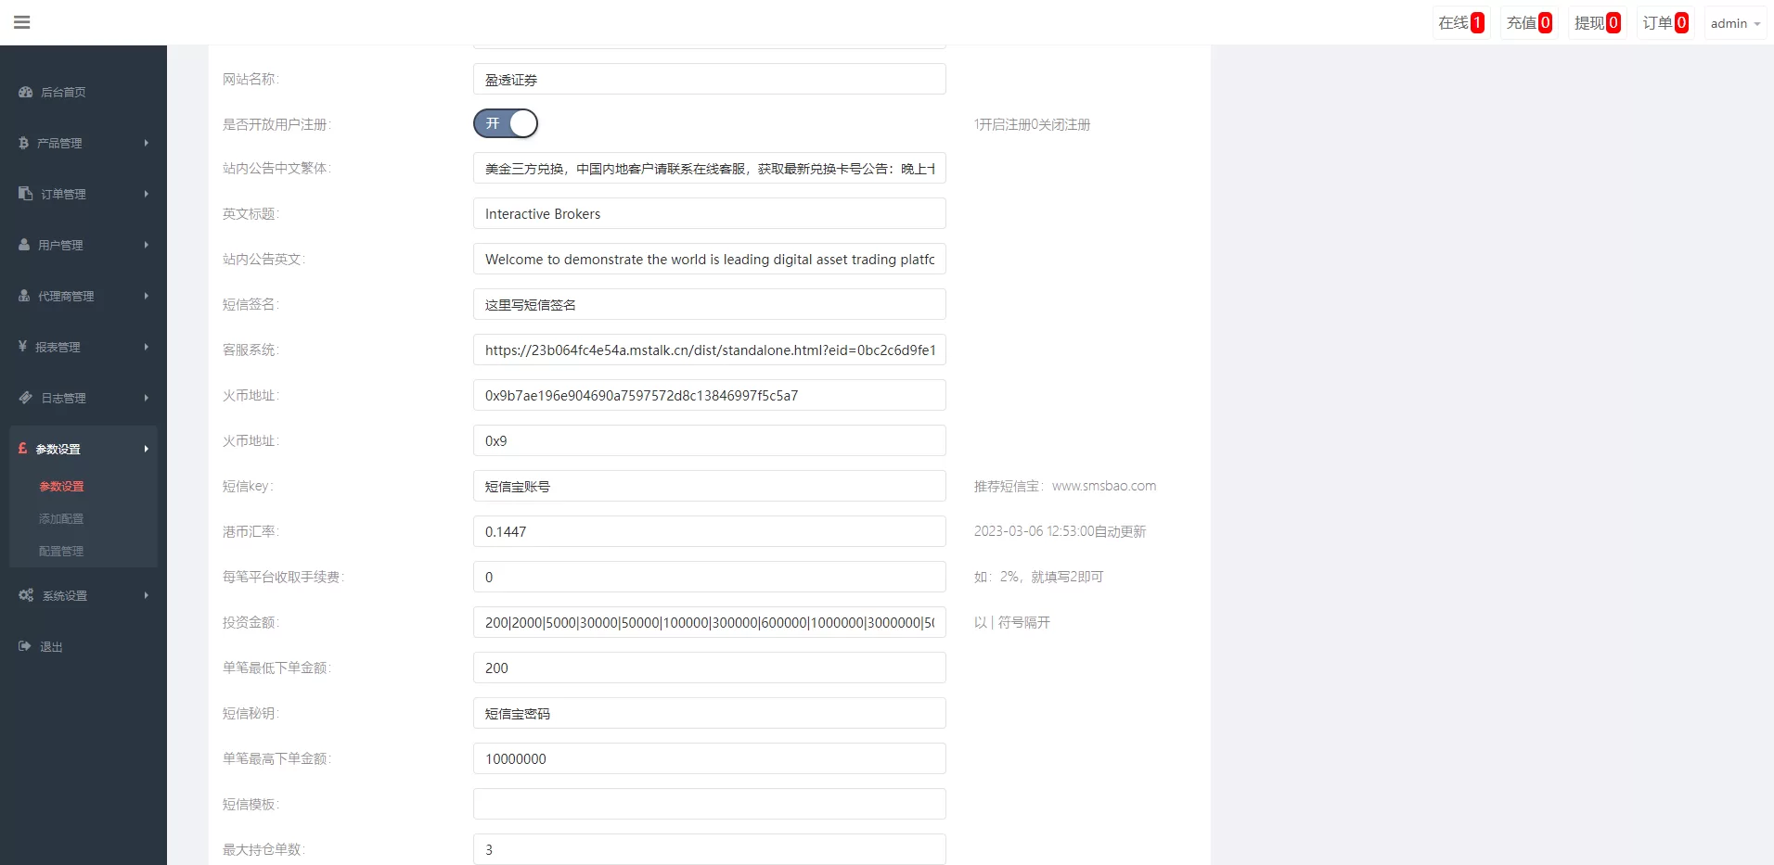Open the 添加配置 submenu entry
The image size is (1774, 865).
(61, 518)
